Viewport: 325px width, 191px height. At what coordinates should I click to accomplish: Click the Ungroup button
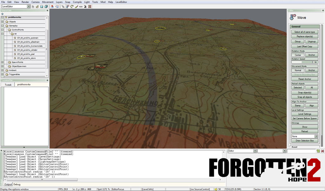click(312, 41)
